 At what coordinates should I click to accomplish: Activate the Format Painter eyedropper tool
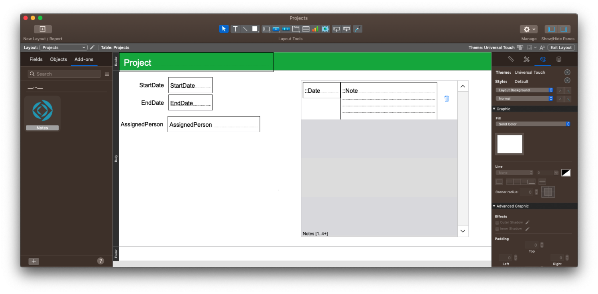pyautogui.click(x=358, y=29)
